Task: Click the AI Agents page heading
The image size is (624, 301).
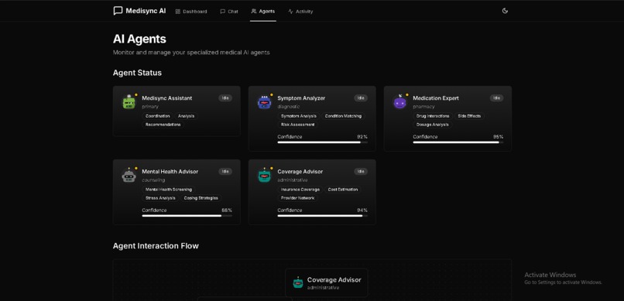Action: (x=139, y=39)
